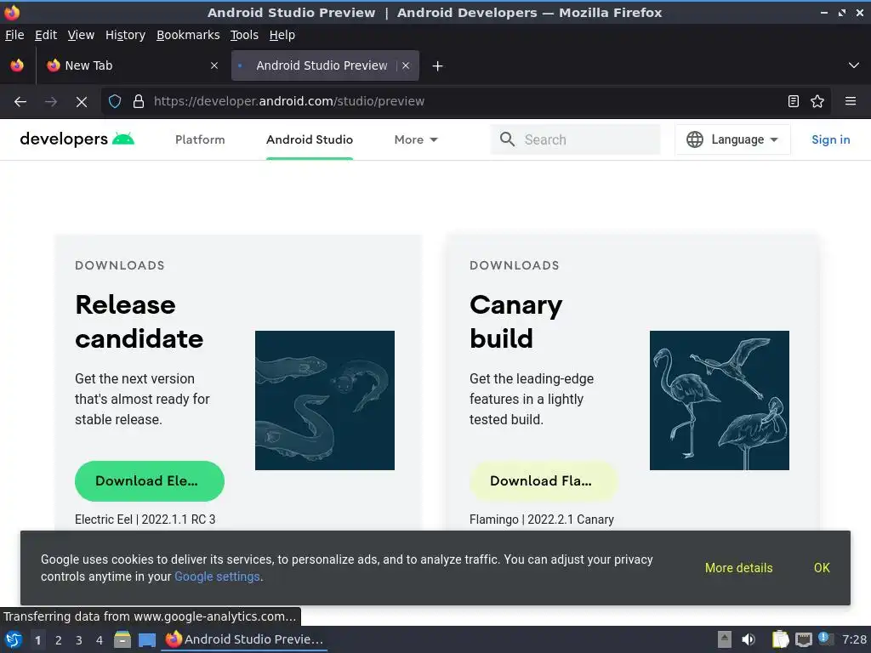Open the Help menu
Screen dimensions: 871x653
coord(282,35)
